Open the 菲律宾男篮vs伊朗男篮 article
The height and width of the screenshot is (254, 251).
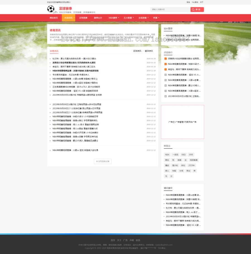[77, 112]
